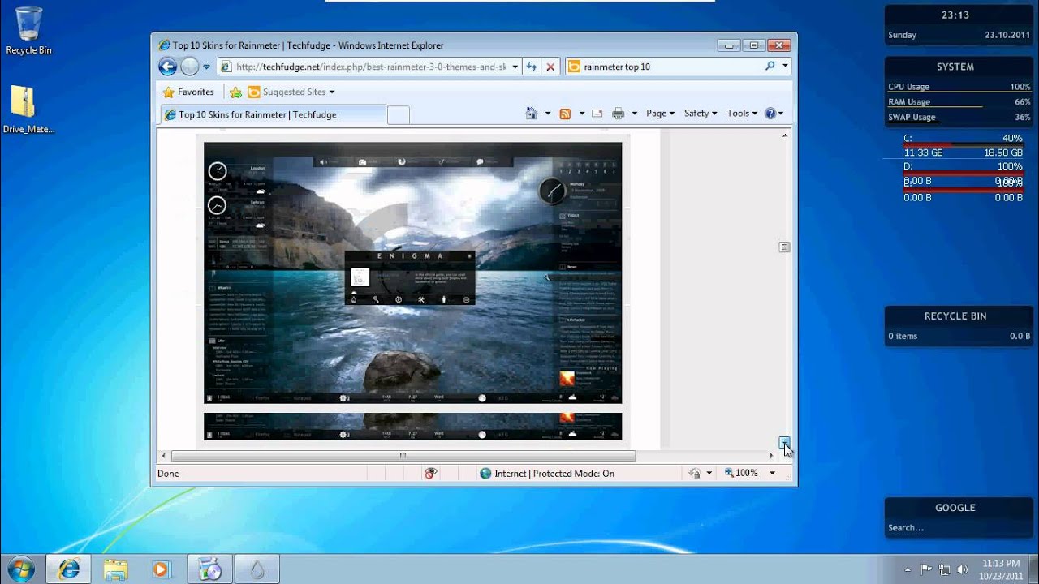Open the Action Center flag icon
This screenshot has width=1039, height=584.
(926, 569)
